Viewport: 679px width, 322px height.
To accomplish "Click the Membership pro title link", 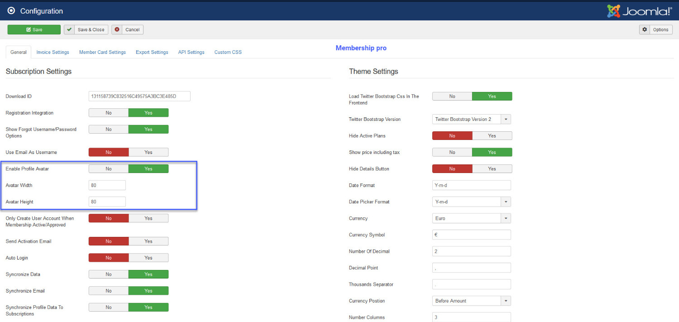I will point(361,48).
